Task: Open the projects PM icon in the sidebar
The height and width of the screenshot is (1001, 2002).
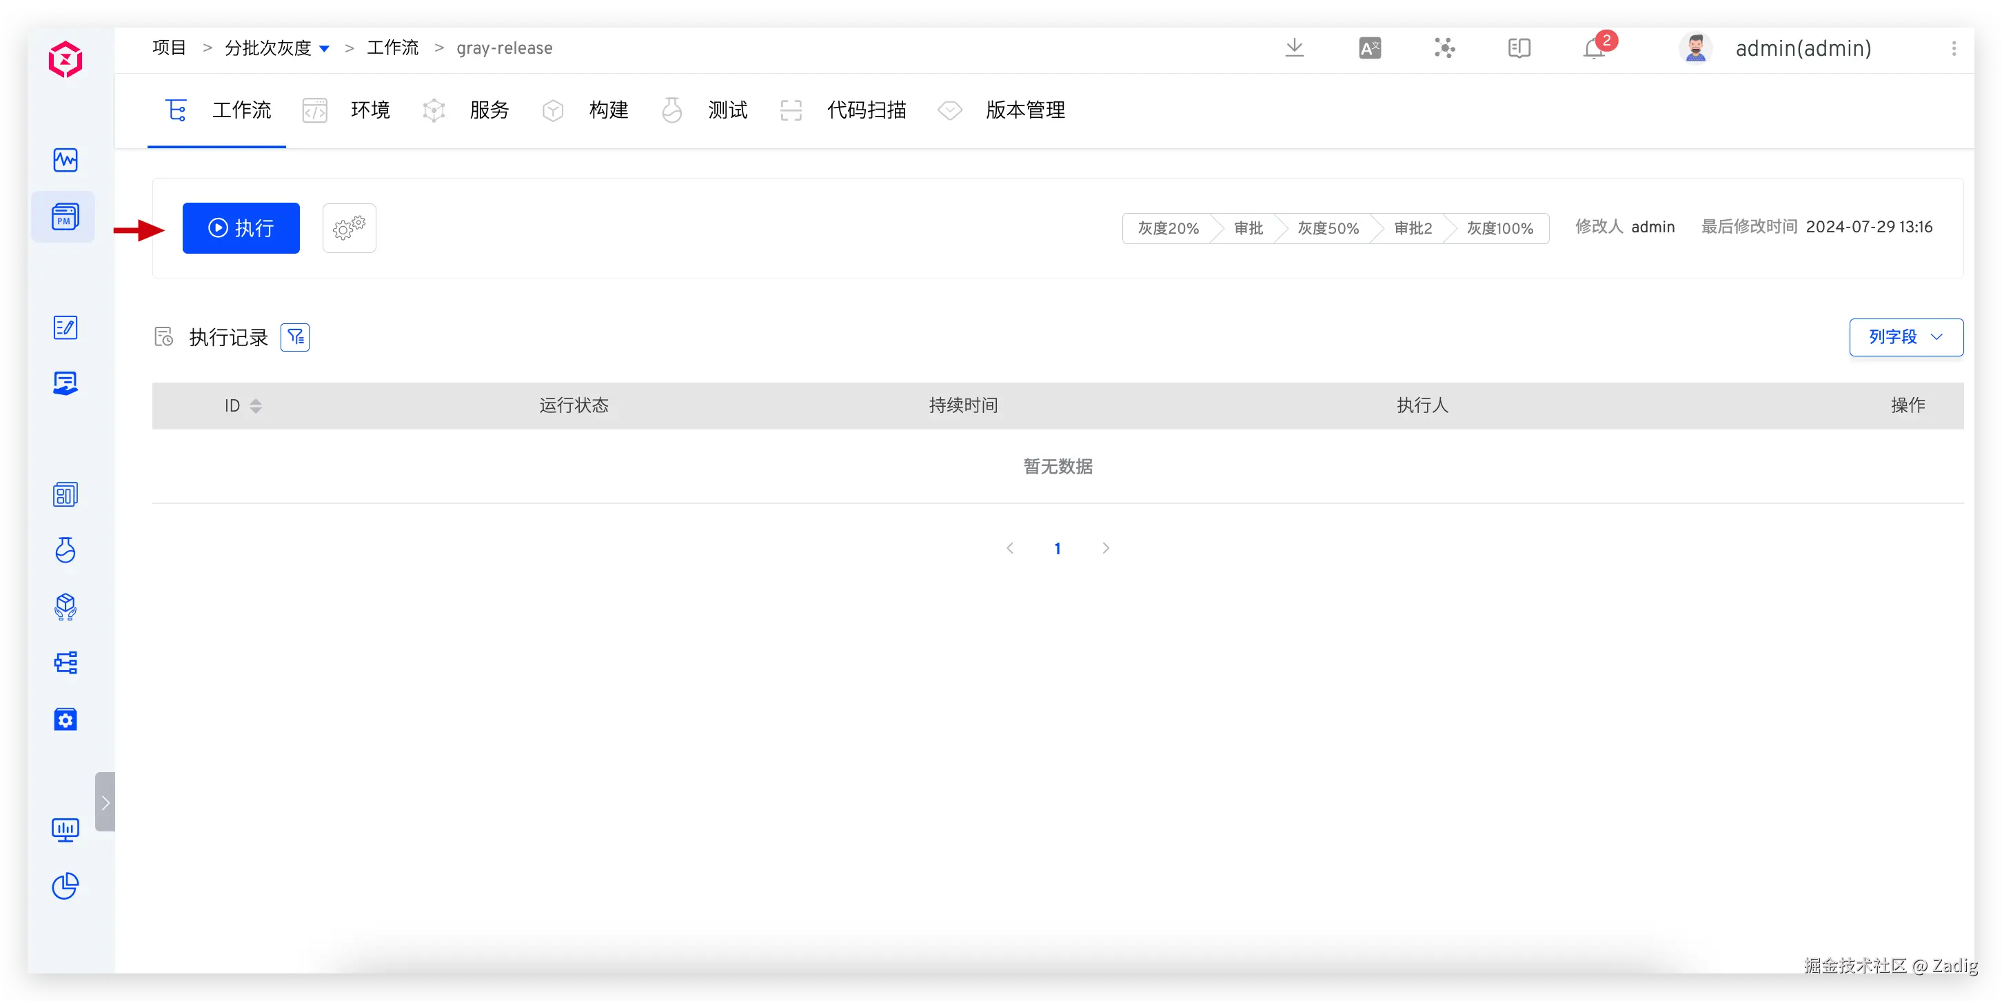Action: click(x=65, y=217)
